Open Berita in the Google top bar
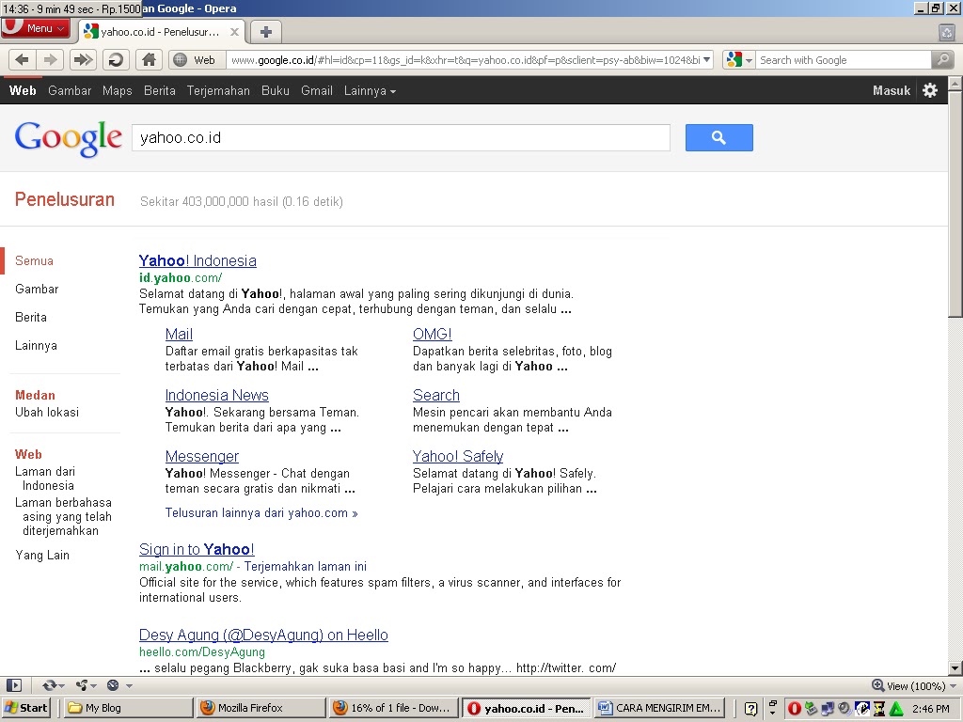 (160, 91)
